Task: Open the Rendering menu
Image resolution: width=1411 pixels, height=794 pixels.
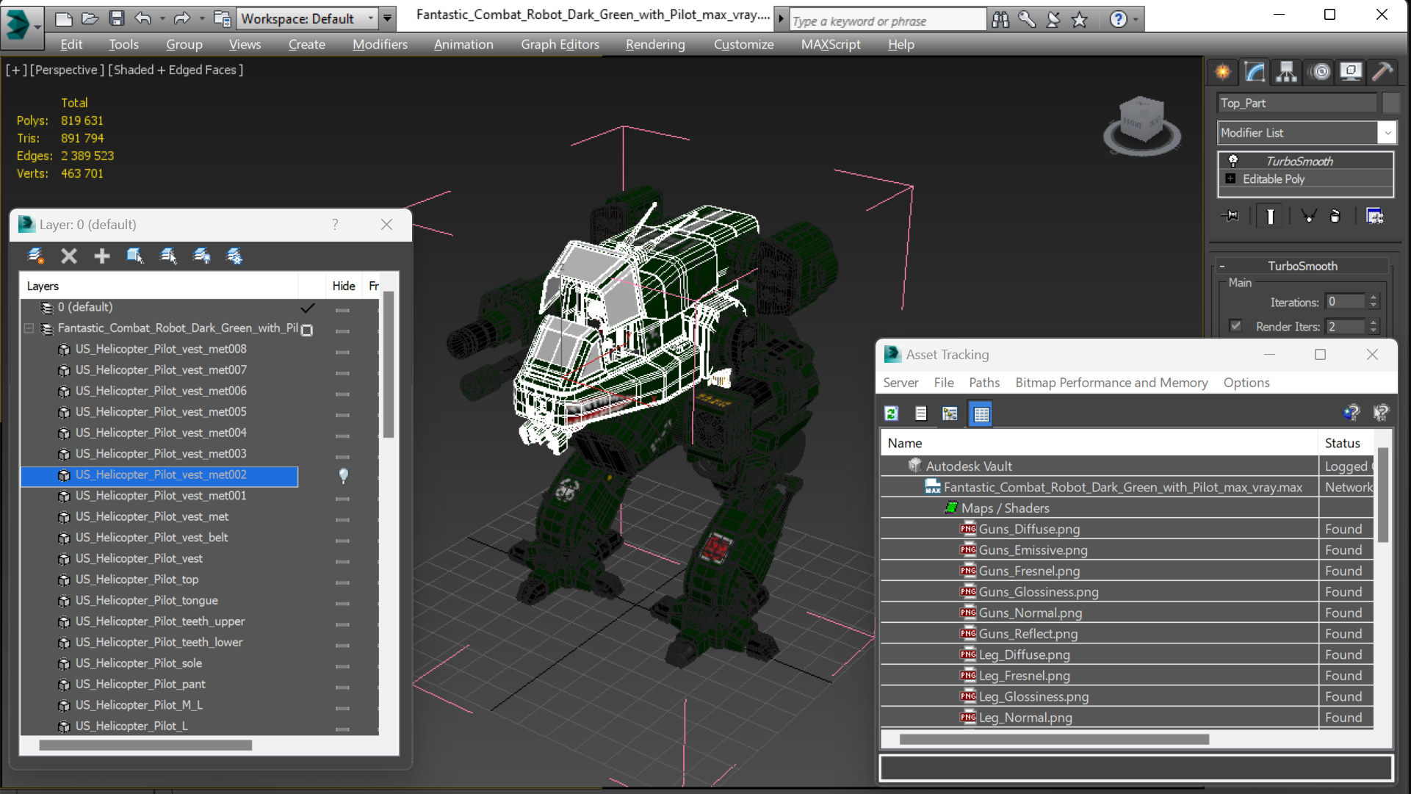Action: (654, 44)
